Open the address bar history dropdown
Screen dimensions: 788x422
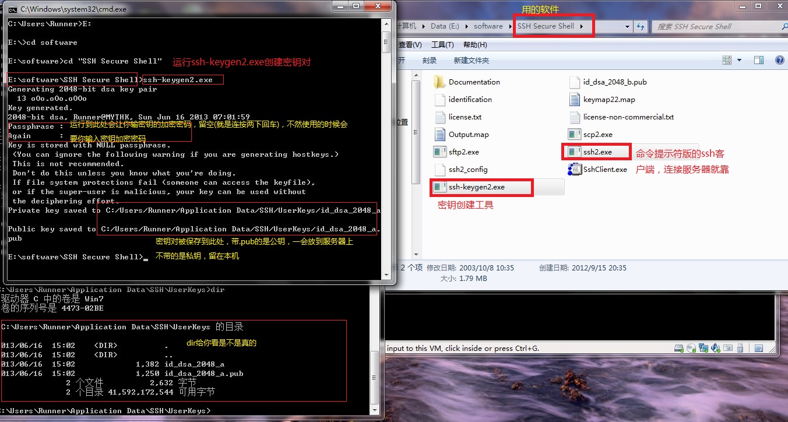[x=628, y=26]
